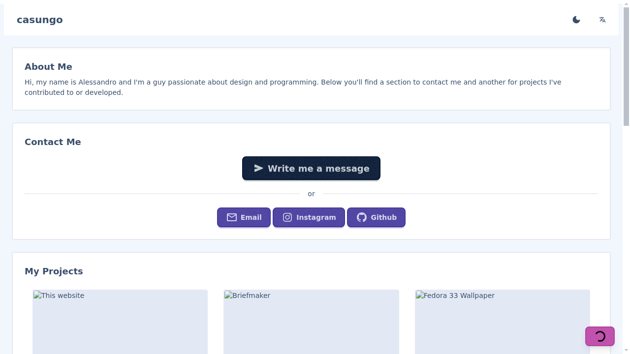Toggle dark mode with the moon icon
630x354 pixels.
pyautogui.click(x=576, y=20)
